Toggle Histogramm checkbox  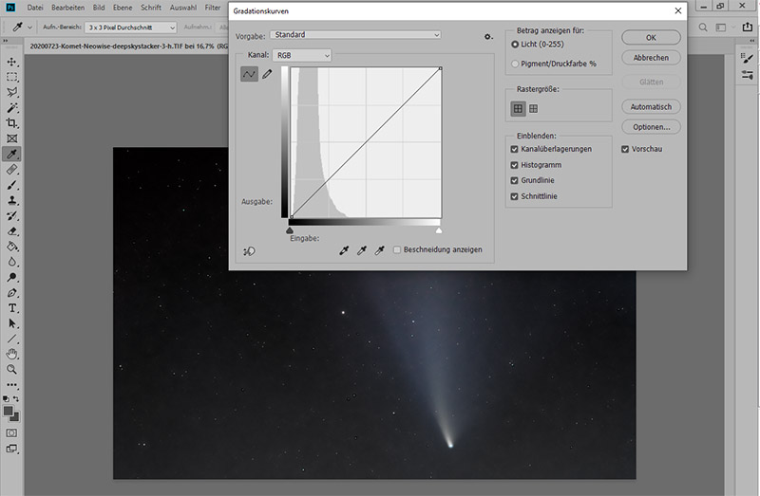pos(515,165)
